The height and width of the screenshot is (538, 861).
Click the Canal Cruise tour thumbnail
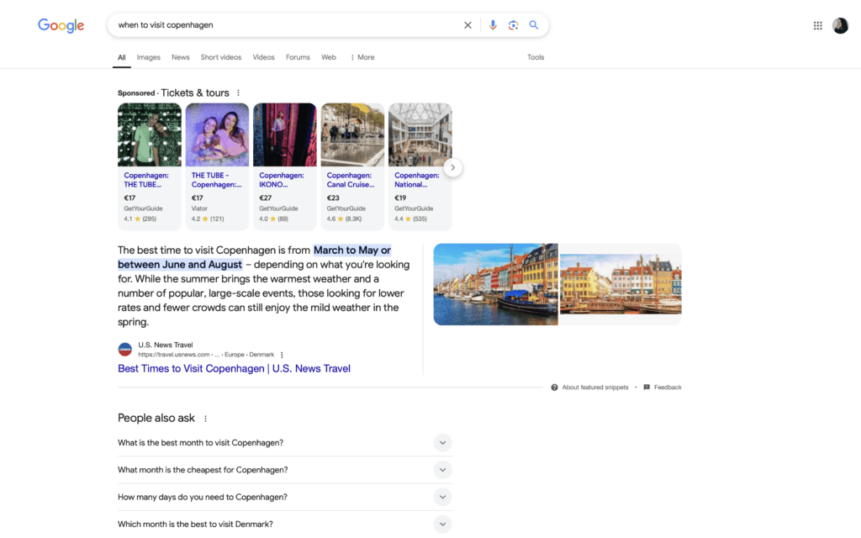click(352, 134)
